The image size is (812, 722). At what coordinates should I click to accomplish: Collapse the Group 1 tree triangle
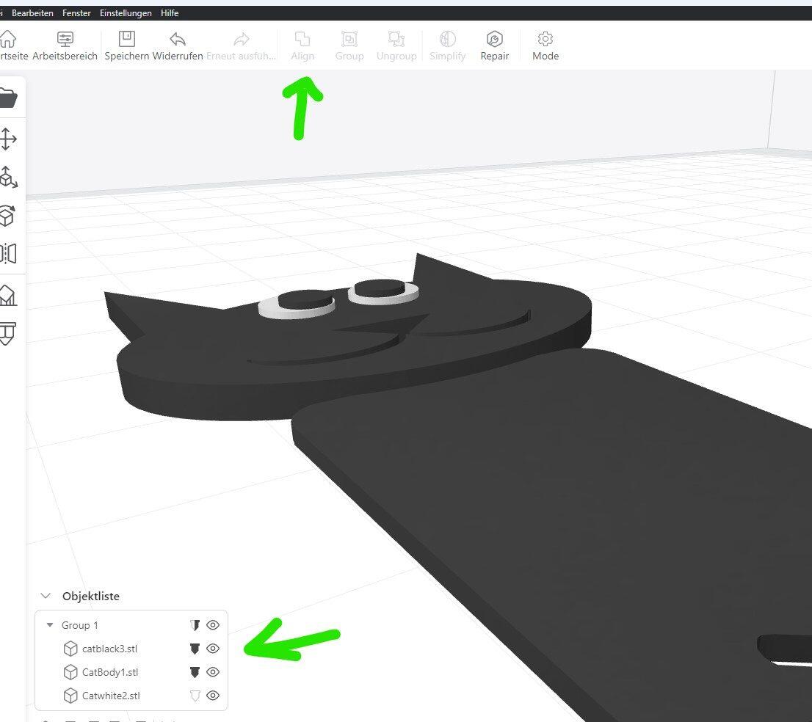click(x=50, y=625)
